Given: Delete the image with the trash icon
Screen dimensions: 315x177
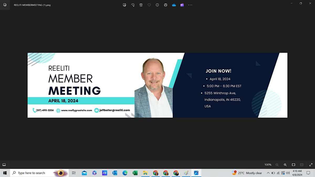Looking at the screenshot, I should point(141,5).
